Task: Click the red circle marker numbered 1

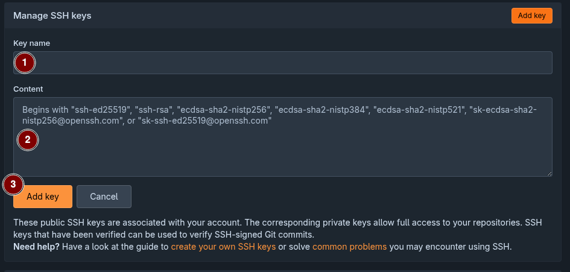Action: (x=24, y=62)
